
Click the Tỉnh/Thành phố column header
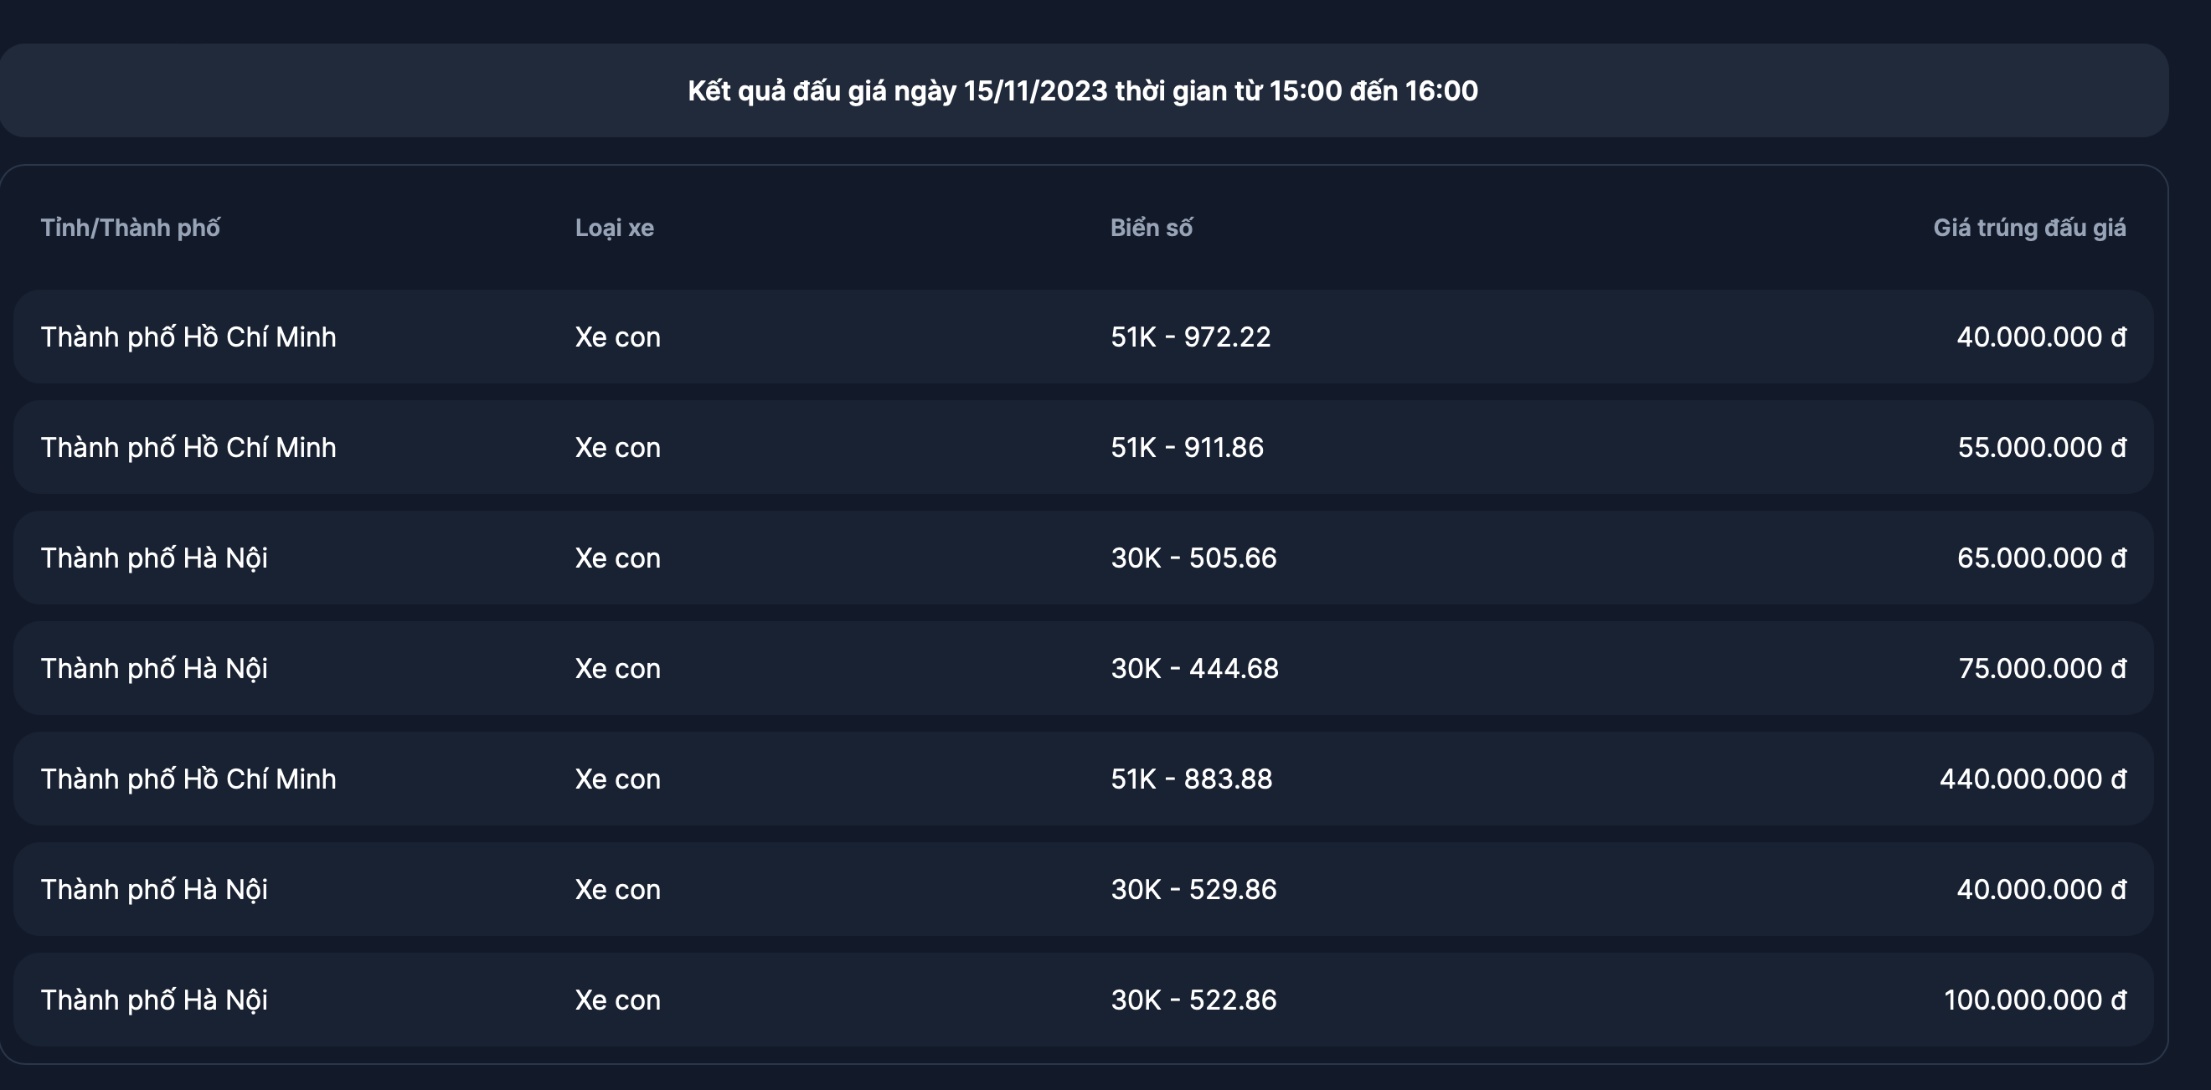tap(131, 228)
